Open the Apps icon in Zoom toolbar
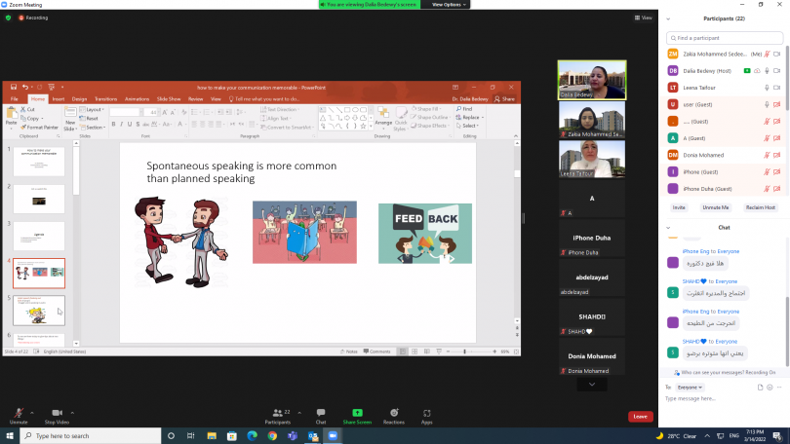 (427, 413)
